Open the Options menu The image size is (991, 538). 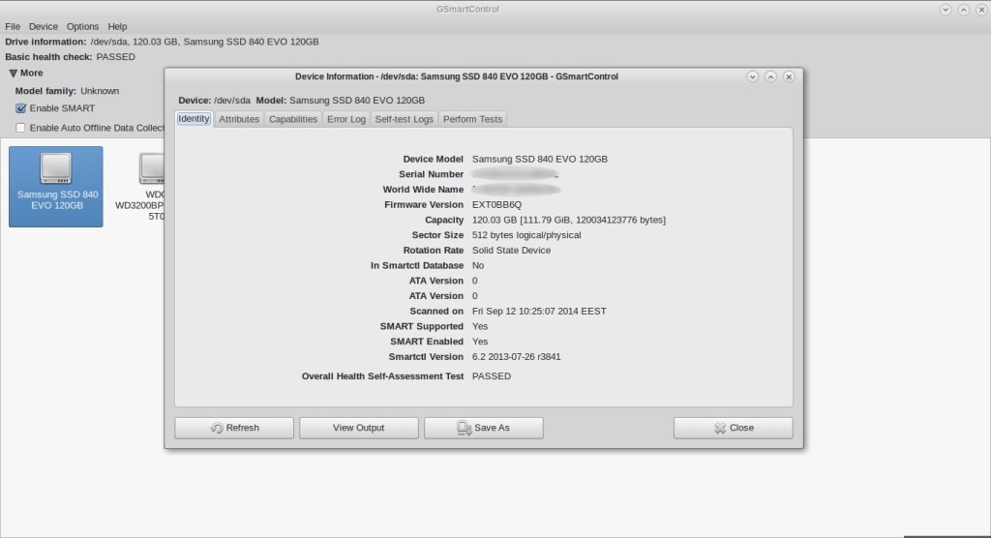point(82,26)
